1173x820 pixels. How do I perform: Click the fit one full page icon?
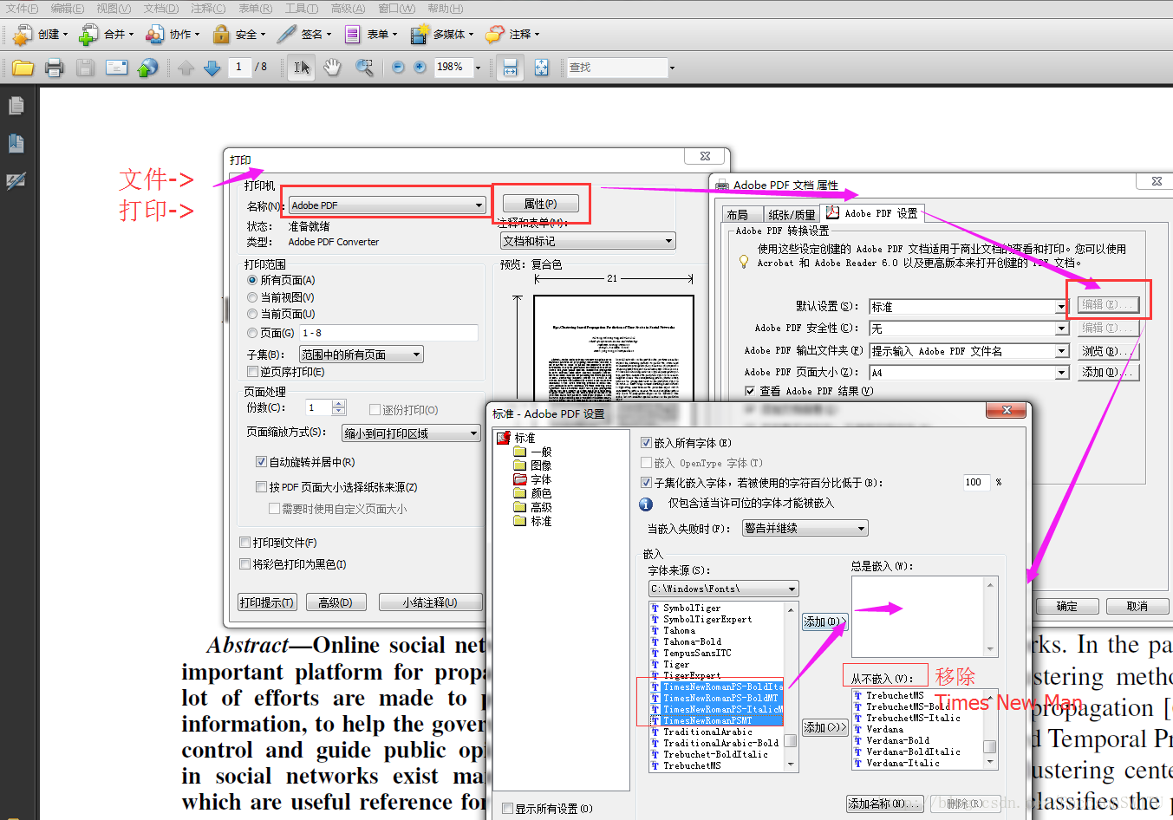pyautogui.click(x=541, y=68)
